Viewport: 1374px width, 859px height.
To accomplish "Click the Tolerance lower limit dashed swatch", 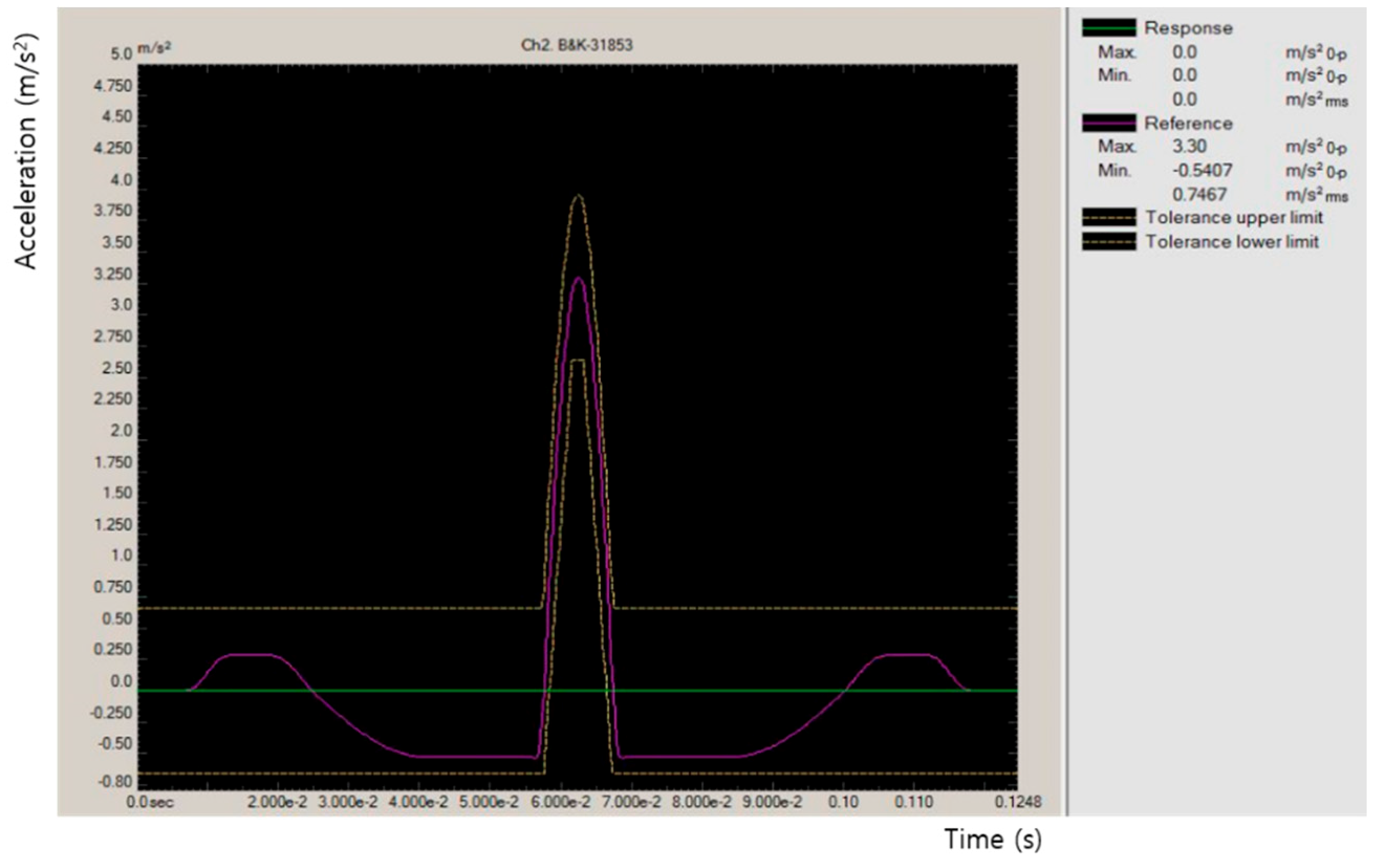I will [x=1109, y=242].
